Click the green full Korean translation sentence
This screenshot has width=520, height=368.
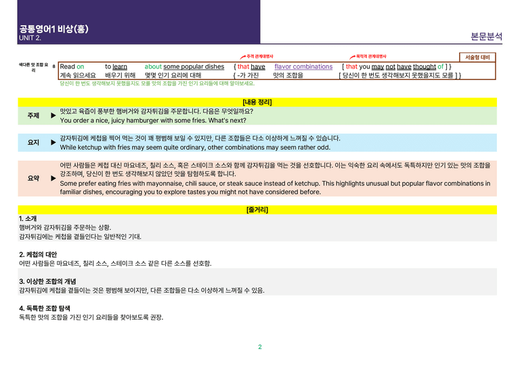[x=157, y=83]
